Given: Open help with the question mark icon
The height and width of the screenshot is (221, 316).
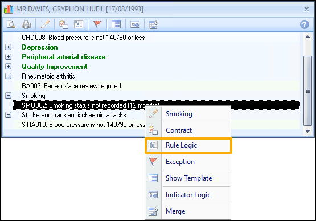Looking at the screenshot, I should click(x=304, y=24).
